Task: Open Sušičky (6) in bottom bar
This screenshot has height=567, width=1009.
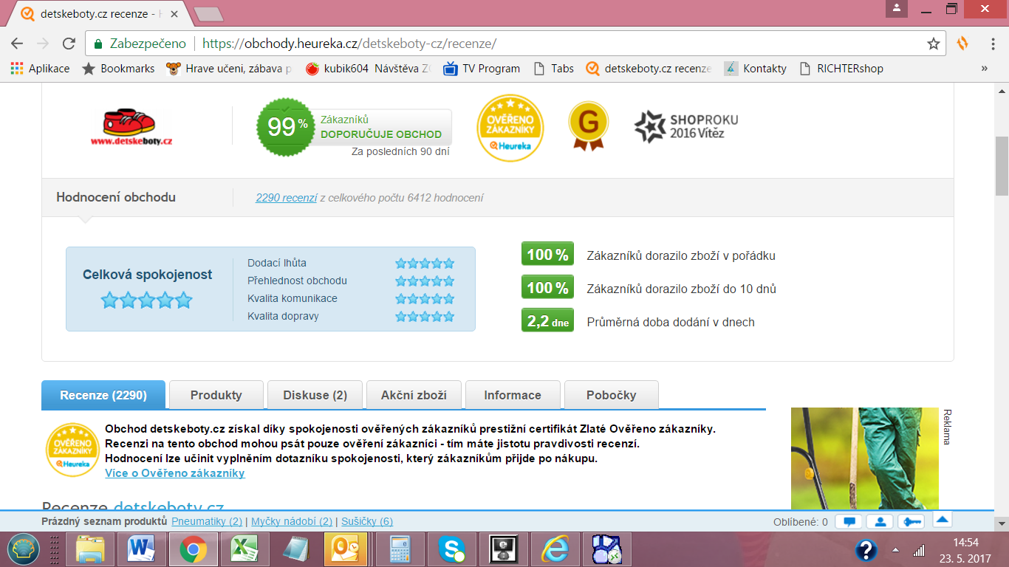Action: (x=367, y=521)
